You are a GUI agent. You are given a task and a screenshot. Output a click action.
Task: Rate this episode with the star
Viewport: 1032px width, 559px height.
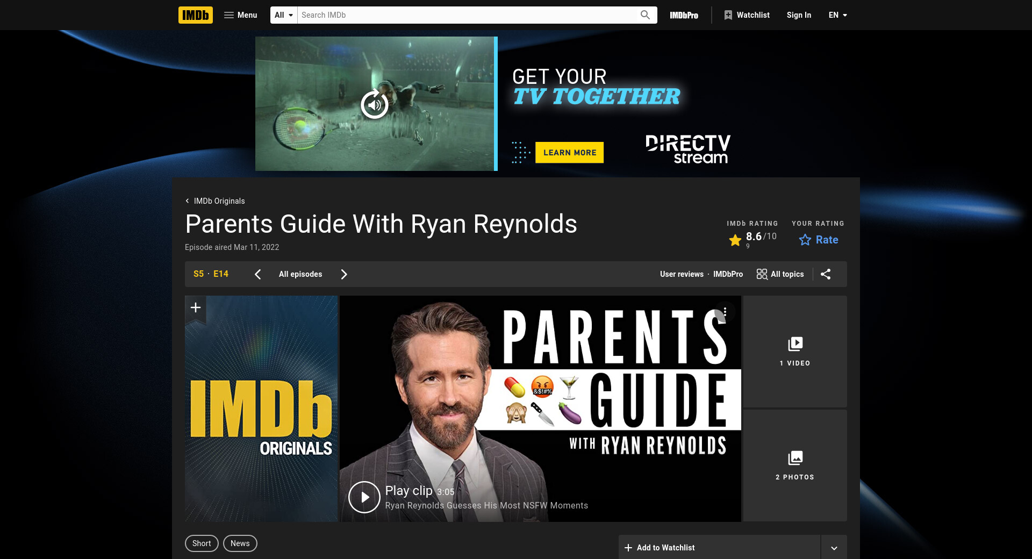click(818, 240)
